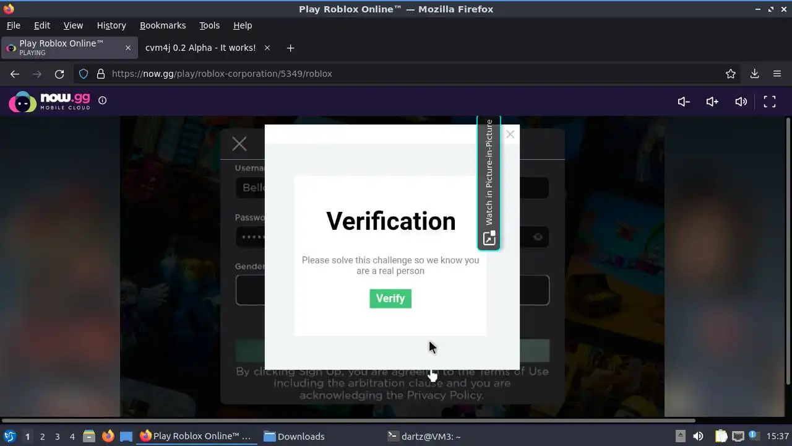Open the system tray volume control

coord(698,436)
